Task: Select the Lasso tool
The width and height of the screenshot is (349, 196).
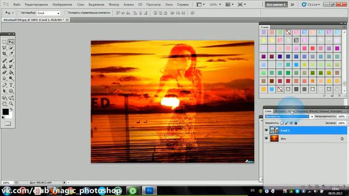Action: [x=4, y=48]
